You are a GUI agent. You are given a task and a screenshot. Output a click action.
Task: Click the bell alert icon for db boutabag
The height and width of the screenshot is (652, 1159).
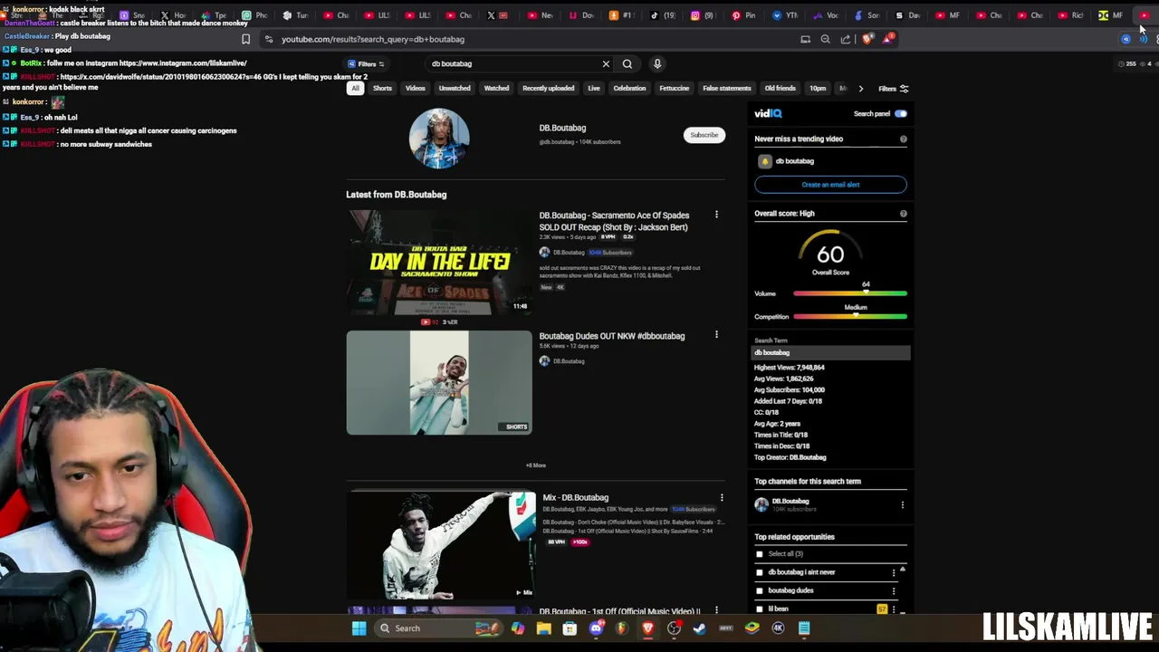(765, 161)
